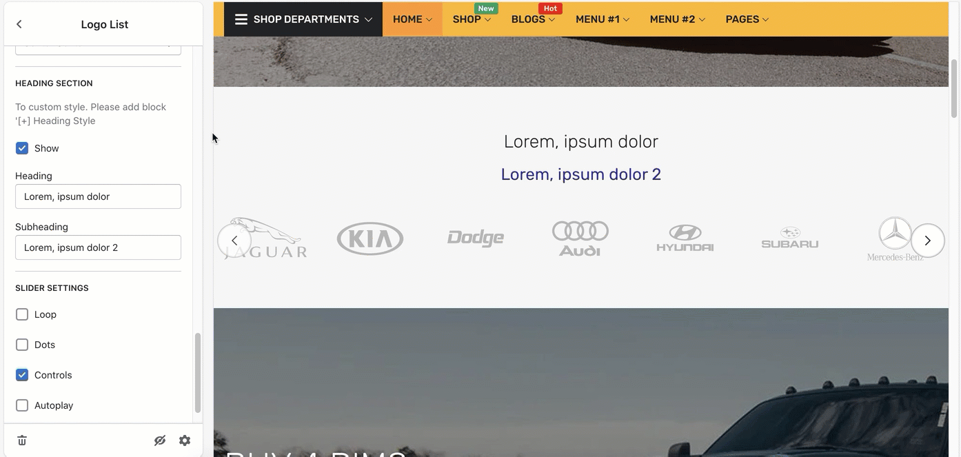Click the hamburger icon in Shop Departments

click(241, 19)
